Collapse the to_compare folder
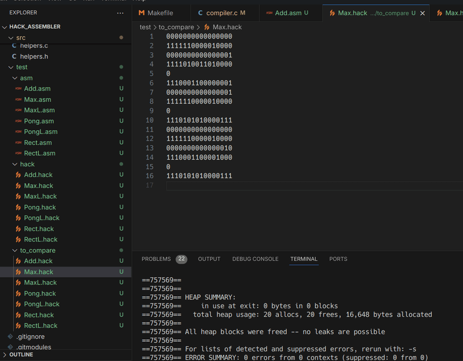463x361 pixels. coord(15,250)
